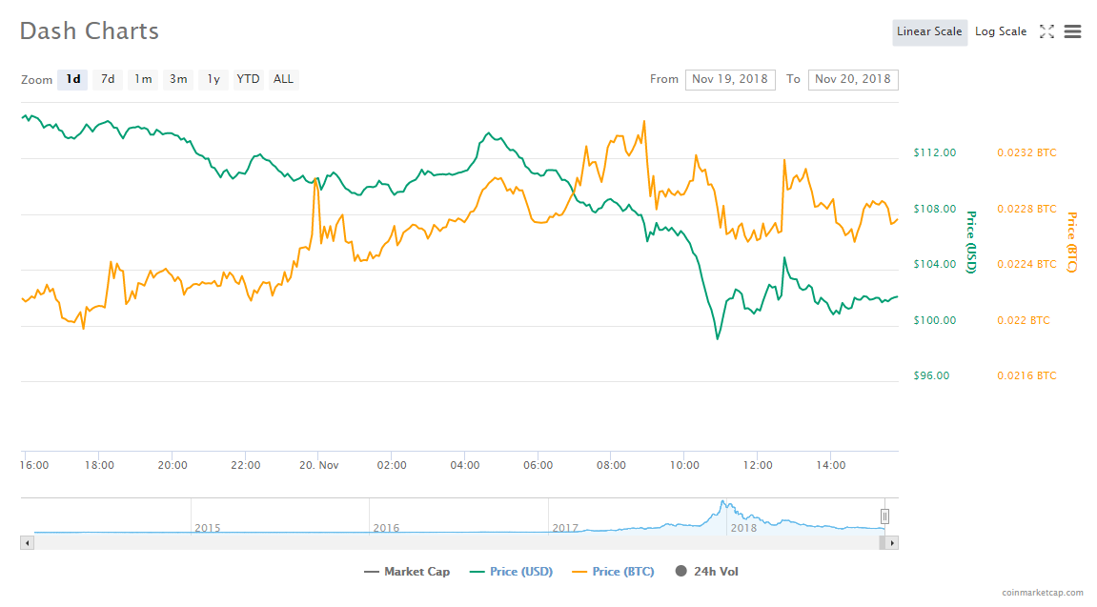Image resolution: width=1097 pixels, height=607 pixels.
Task: Choose the 3m zoom option
Action: [178, 79]
